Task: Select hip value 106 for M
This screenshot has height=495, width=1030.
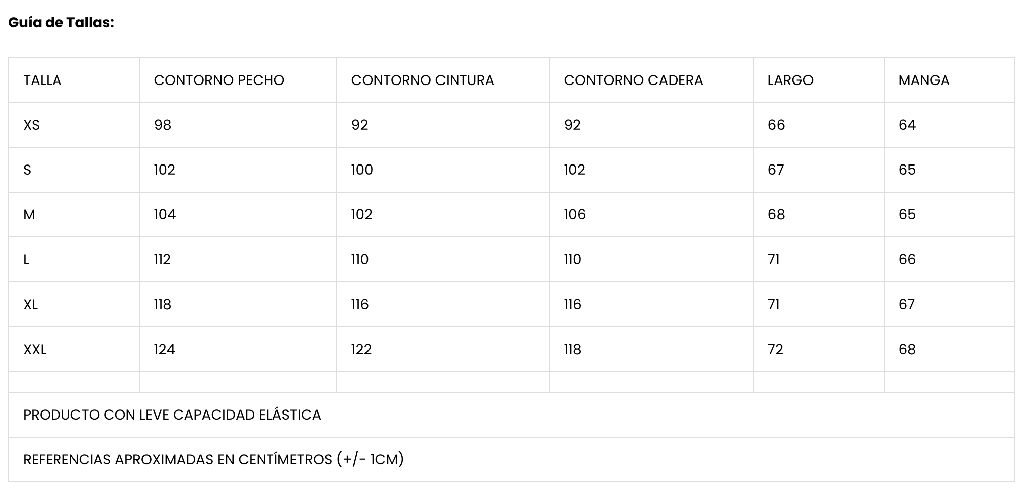Action: (575, 215)
